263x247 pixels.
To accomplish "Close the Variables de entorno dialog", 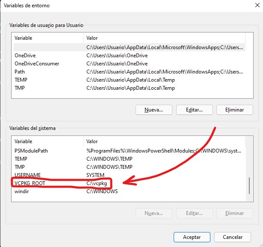I will (x=257, y=5).
